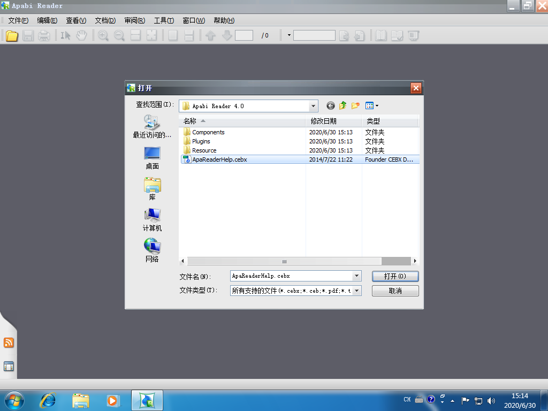Click the find previous result icon
Screen dimensions: 548x411
[x=359, y=36]
